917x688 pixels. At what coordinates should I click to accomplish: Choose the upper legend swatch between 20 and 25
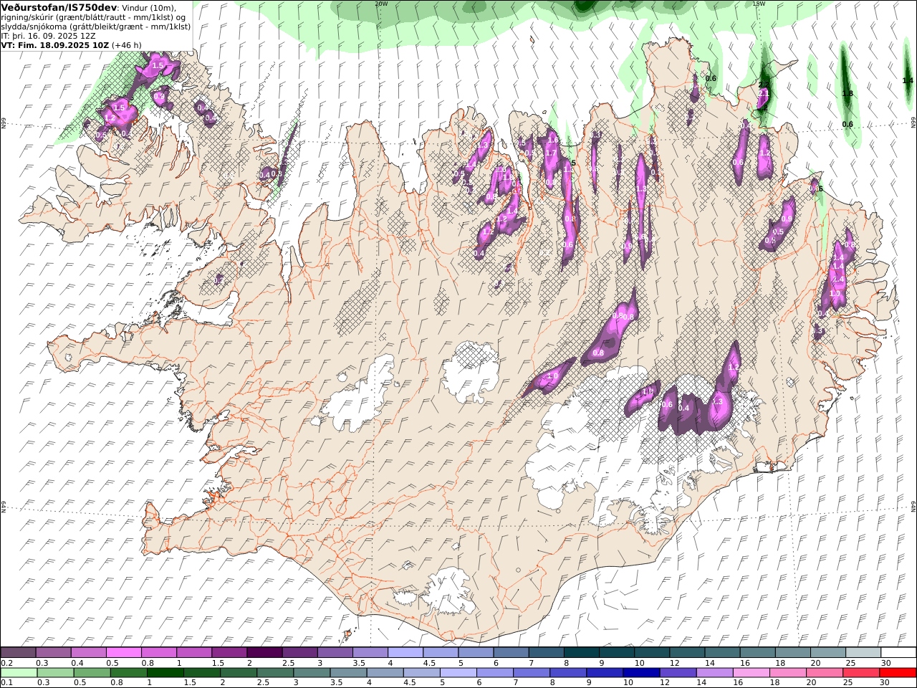[827, 653]
